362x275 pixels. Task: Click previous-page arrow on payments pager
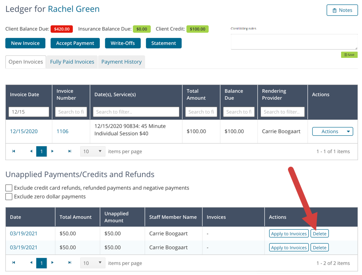pos(31,263)
